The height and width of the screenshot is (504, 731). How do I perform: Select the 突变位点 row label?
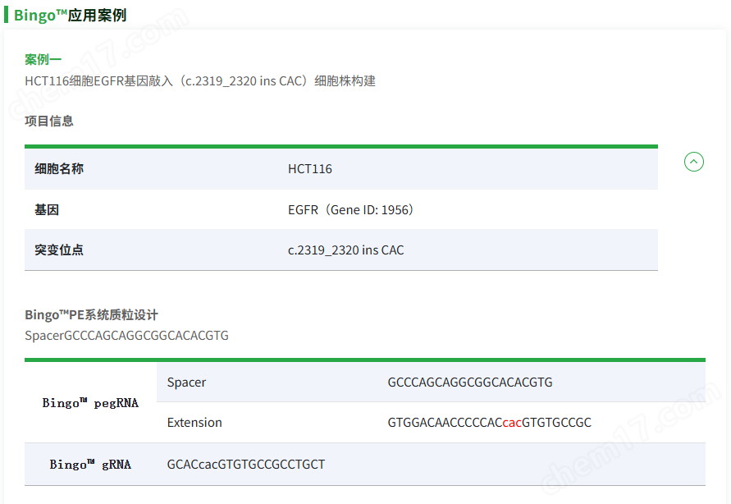tap(59, 250)
